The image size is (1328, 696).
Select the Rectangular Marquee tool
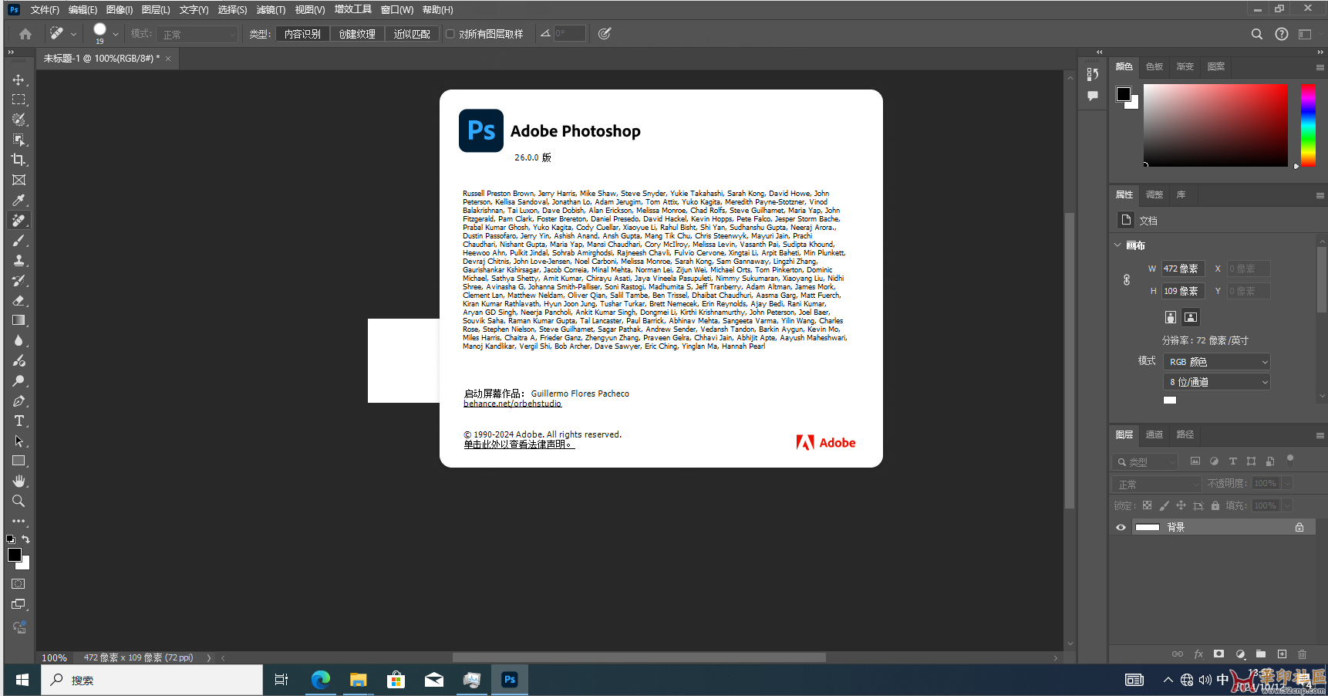[x=19, y=100]
